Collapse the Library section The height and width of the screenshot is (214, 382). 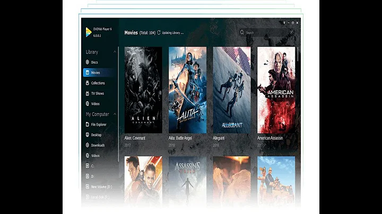tap(115, 52)
